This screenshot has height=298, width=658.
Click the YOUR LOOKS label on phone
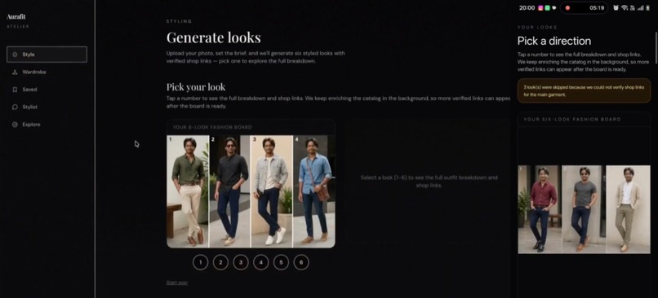(x=537, y=27)
